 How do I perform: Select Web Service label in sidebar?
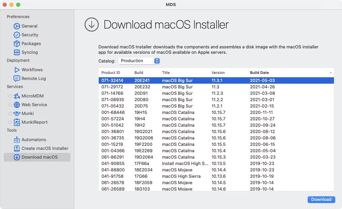(34, 105)
